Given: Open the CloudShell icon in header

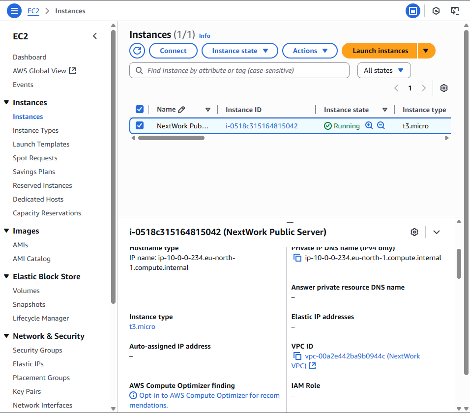Looking at the screenshot, I should click(x=455, y=11).
